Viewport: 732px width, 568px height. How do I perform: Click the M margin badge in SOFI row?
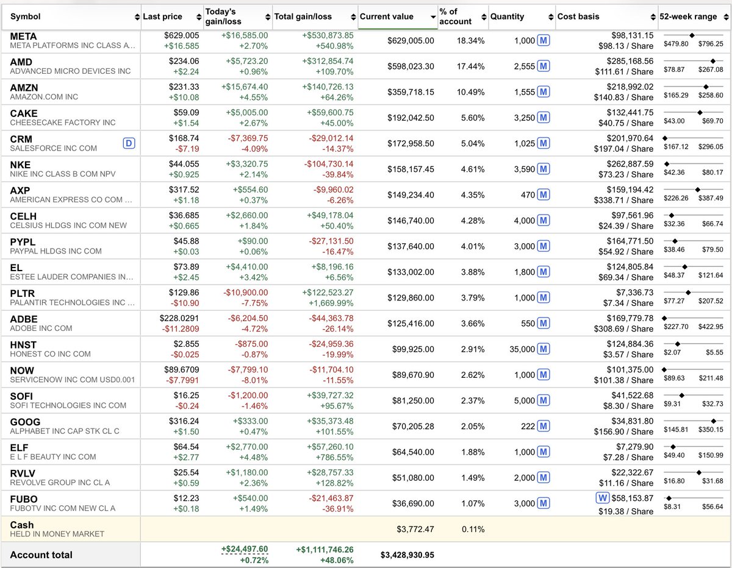(544, 401)
